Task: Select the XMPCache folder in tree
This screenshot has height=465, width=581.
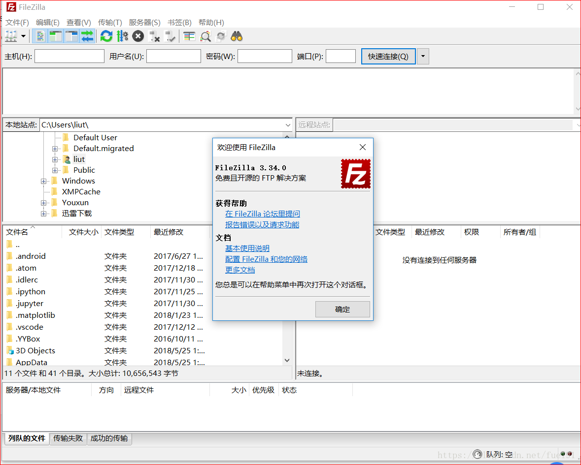Action: 81,191
